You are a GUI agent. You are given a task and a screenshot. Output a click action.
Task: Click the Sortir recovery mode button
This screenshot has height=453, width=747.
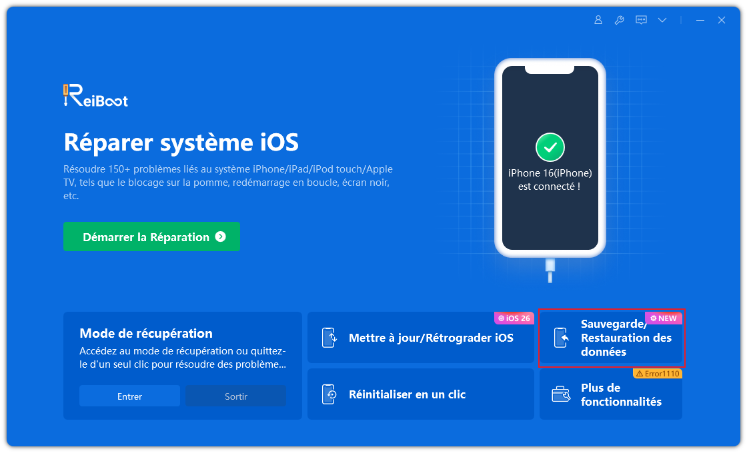tap(236, 396)
